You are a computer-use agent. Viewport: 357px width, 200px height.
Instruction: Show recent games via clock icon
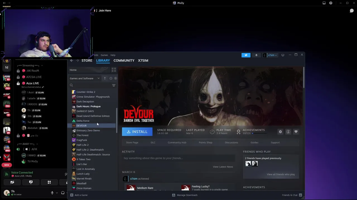point(111,78)
